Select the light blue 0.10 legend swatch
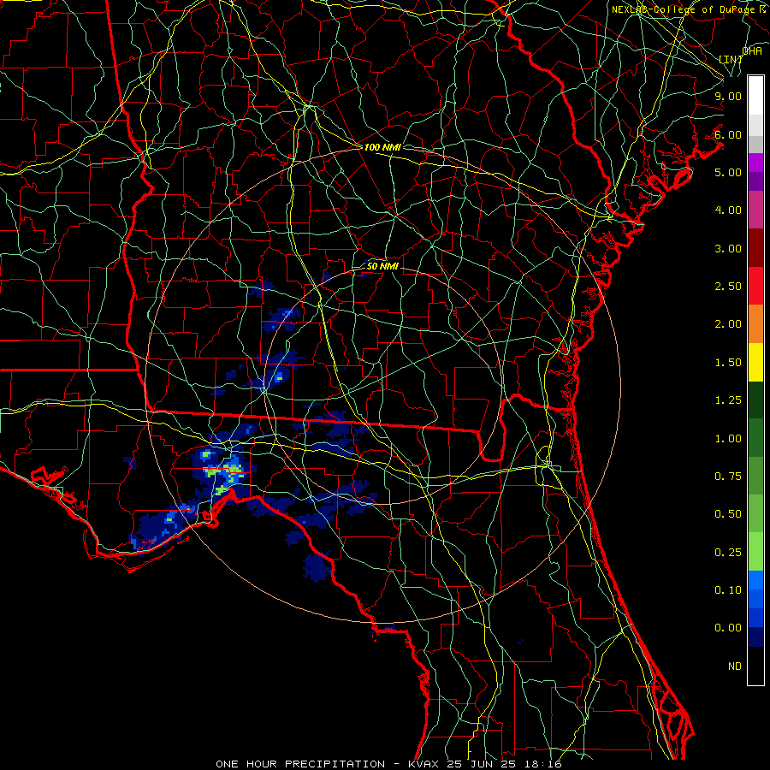This screenshot has height=770, width=770. [755, 580]
